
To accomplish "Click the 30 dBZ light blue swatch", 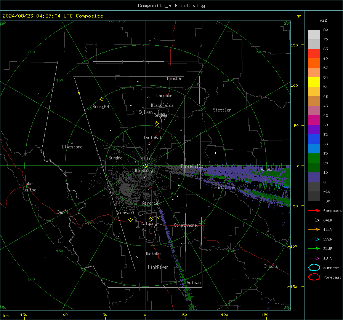I will click(x=314, y=148).
